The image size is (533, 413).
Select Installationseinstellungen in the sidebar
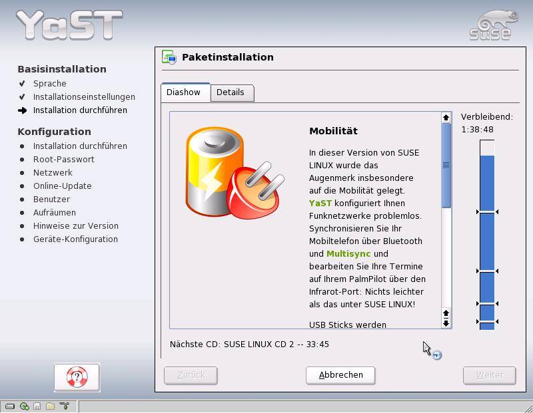[x=84, y=96]
